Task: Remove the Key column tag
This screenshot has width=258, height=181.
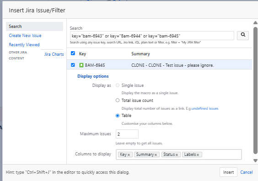Action: pyautogui.click(x=129, y=154)
